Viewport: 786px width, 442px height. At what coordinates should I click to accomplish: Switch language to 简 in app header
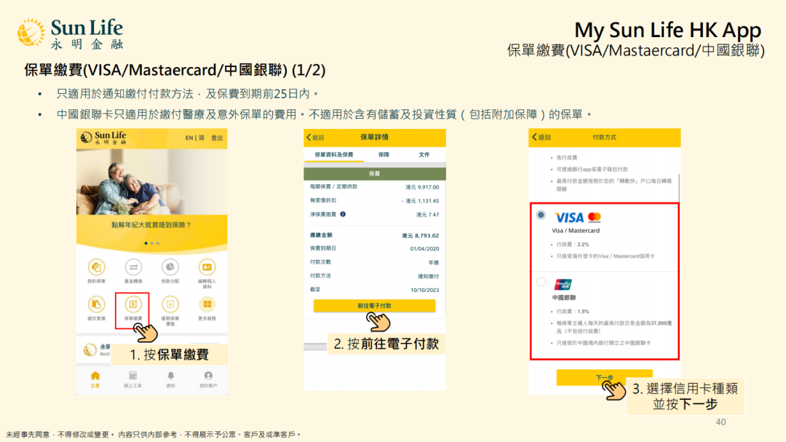coord(202,138)
